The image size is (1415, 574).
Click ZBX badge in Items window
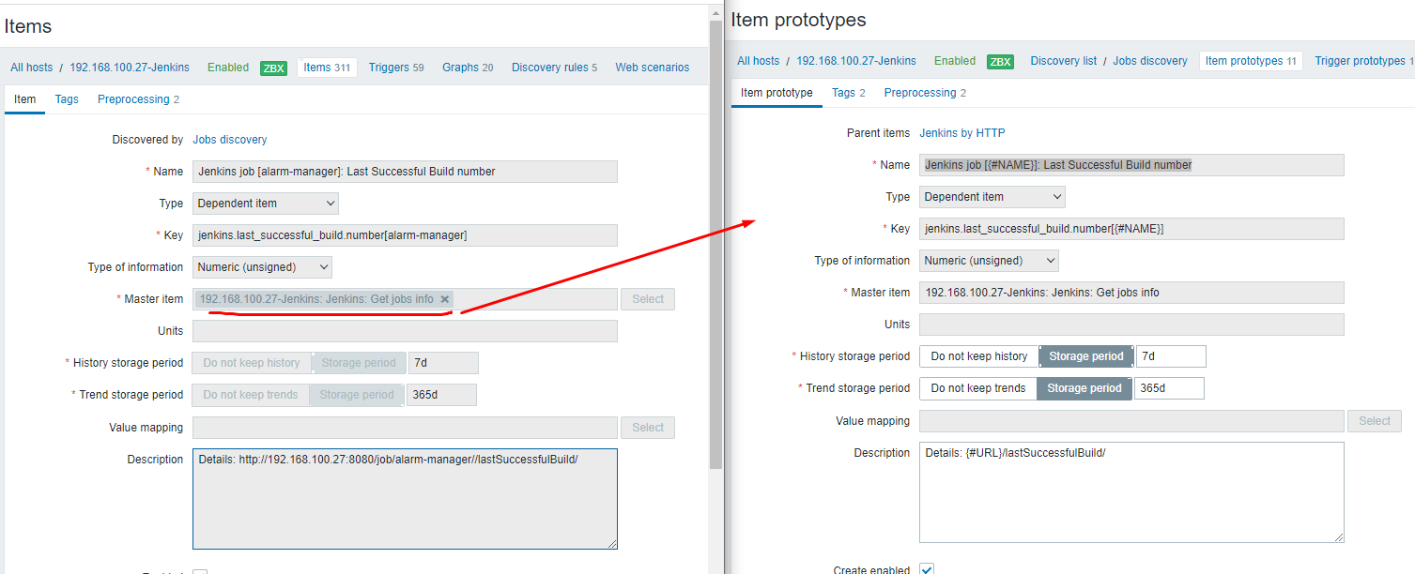tap(273, 68)
